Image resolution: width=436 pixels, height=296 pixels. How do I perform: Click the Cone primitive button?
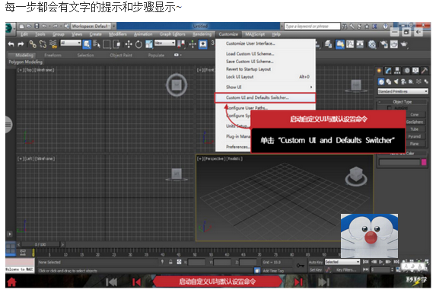(414, 115)
